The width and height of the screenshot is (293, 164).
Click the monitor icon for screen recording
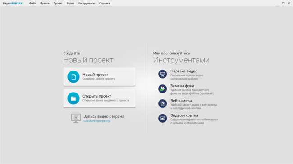[76, 118]
